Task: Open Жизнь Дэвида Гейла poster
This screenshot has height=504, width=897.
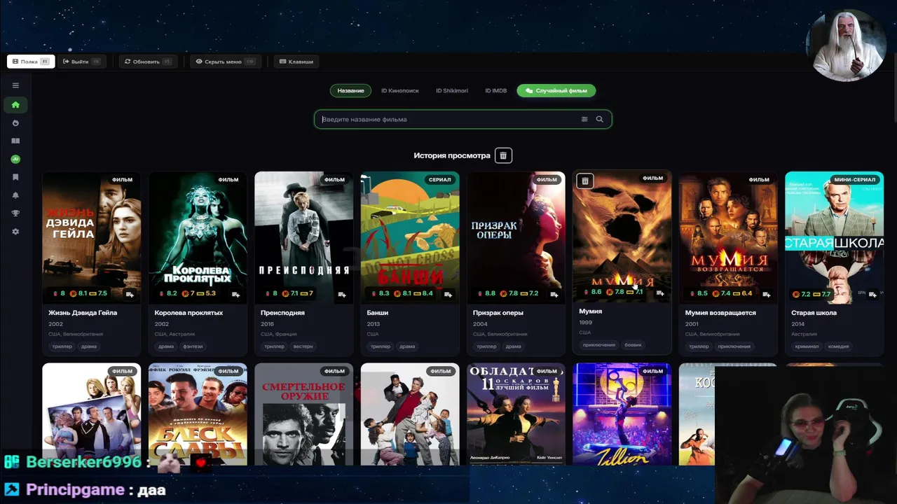Action: click(x=92, y=237)
